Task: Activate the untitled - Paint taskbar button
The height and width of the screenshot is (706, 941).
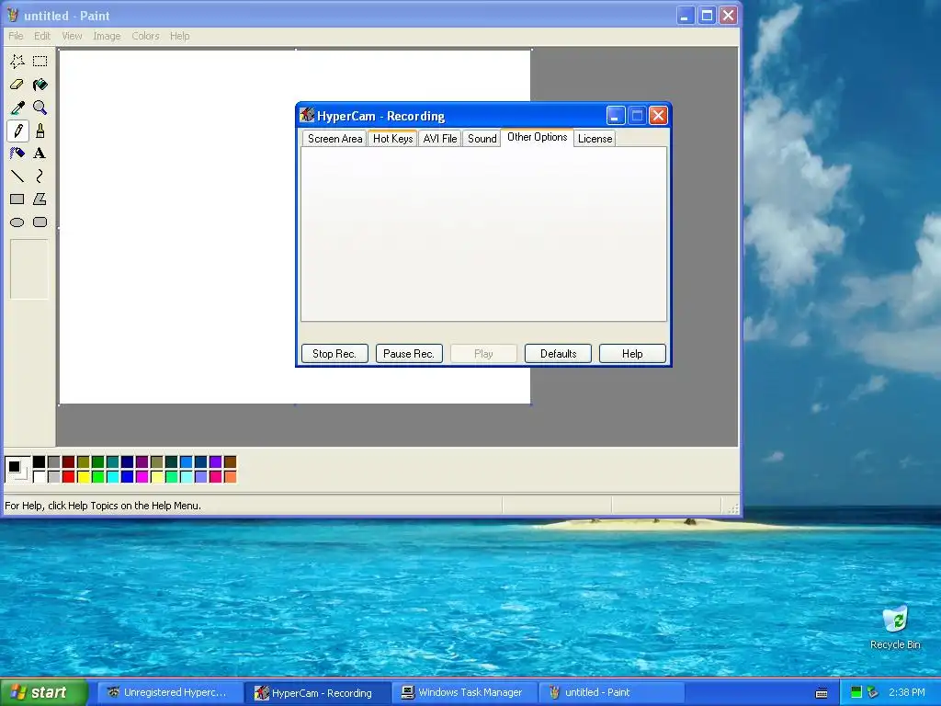Action: pyautogui.click(x=612, y=693)
